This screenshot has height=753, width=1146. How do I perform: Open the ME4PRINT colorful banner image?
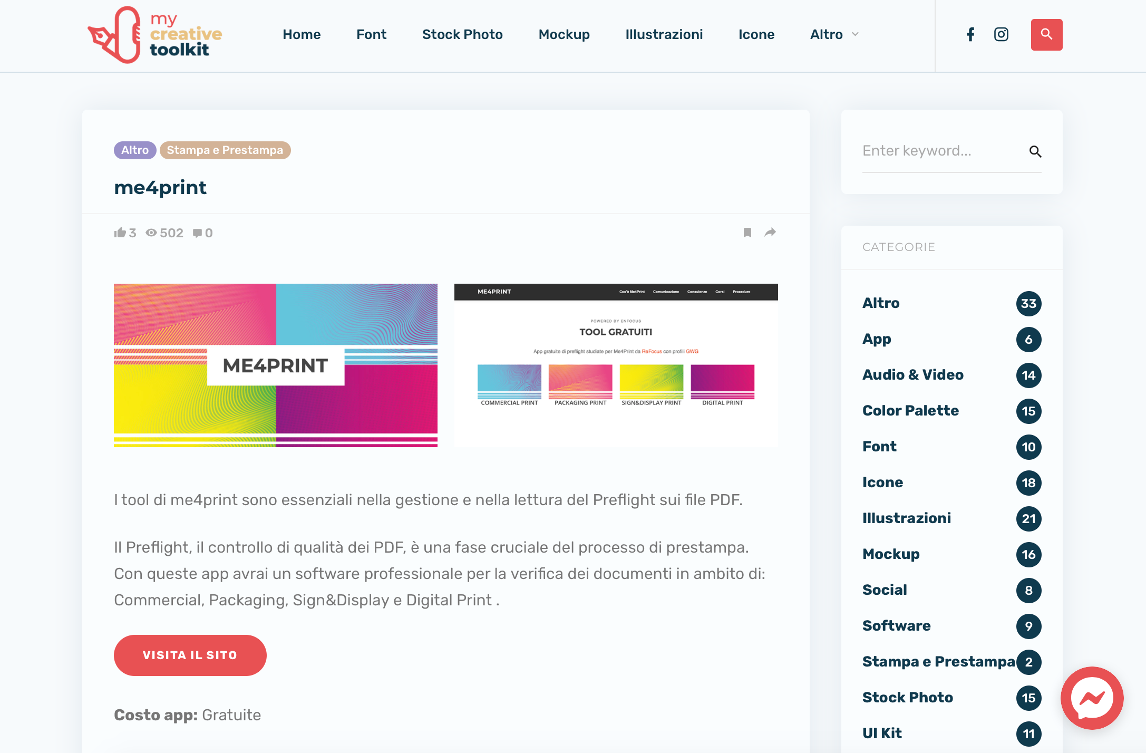click(276, 365)
